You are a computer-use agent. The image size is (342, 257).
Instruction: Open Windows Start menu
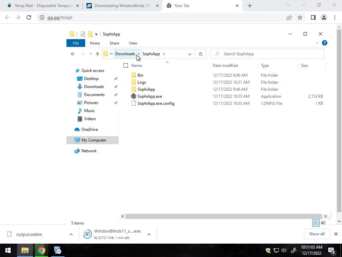(x=8, y=250)
